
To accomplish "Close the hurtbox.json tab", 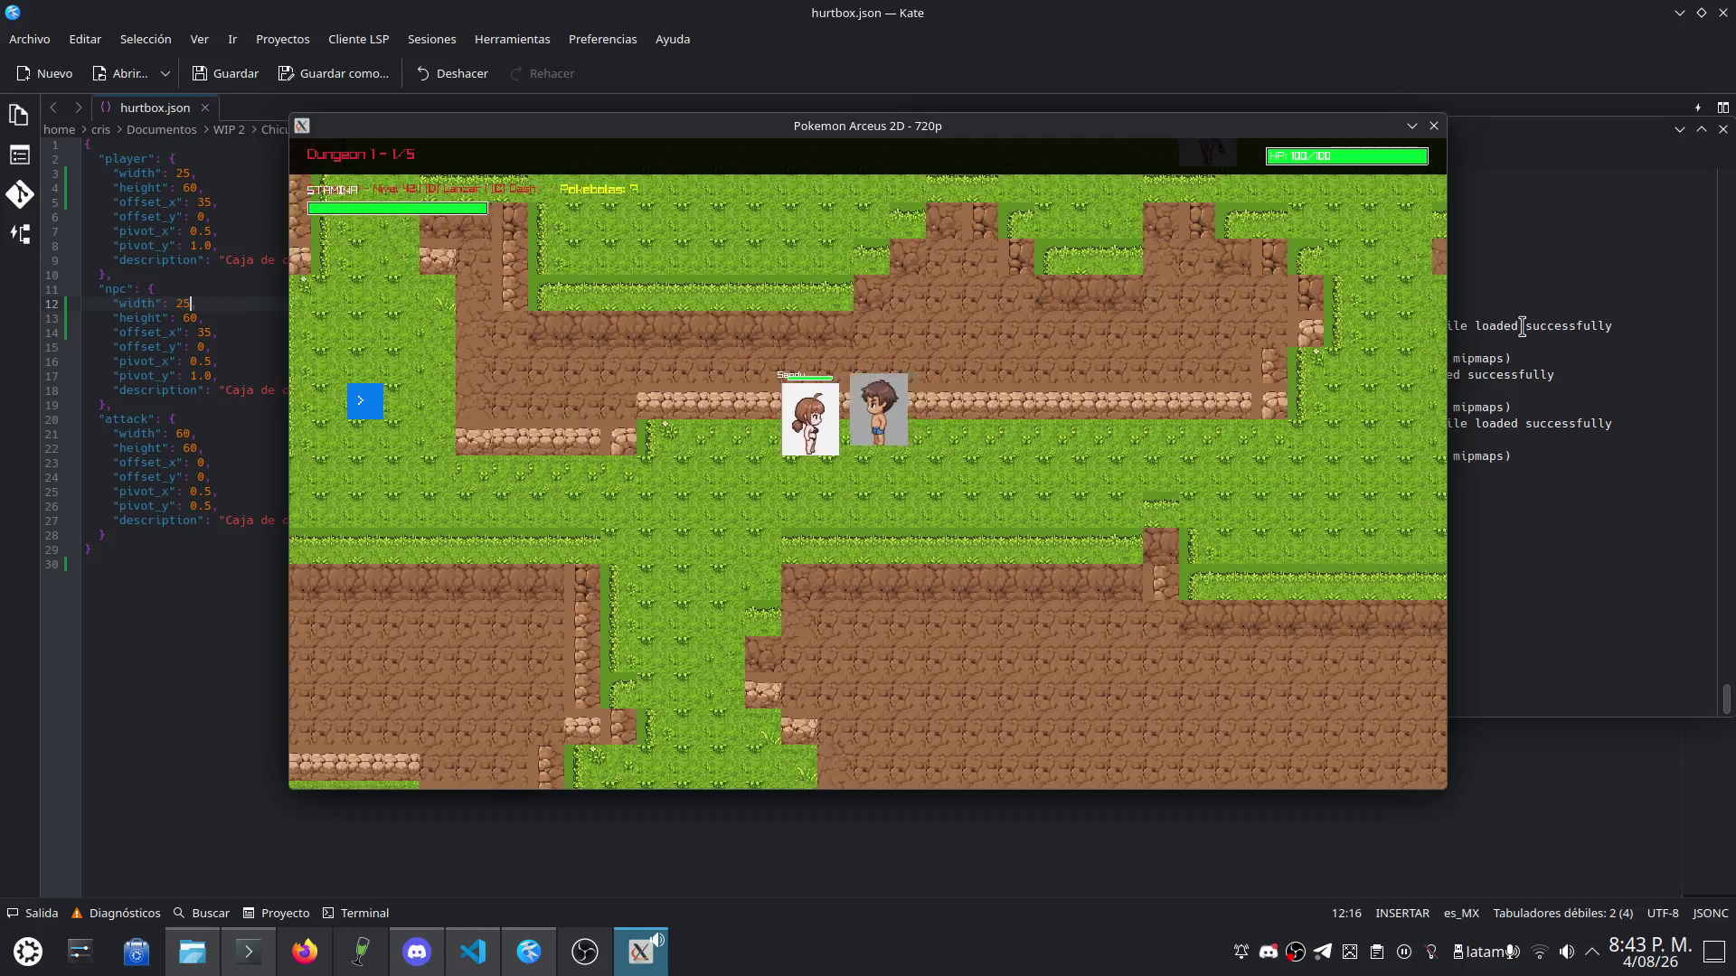I will pyautogui.click(x=205, y=108).
